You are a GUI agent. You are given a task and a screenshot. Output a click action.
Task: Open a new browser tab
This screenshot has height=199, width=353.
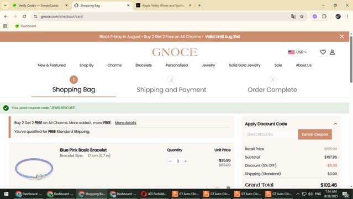[x=199, y=6]
